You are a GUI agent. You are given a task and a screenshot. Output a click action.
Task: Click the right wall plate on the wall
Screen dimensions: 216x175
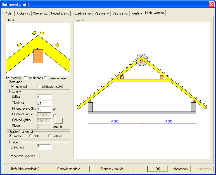(194, 101)
